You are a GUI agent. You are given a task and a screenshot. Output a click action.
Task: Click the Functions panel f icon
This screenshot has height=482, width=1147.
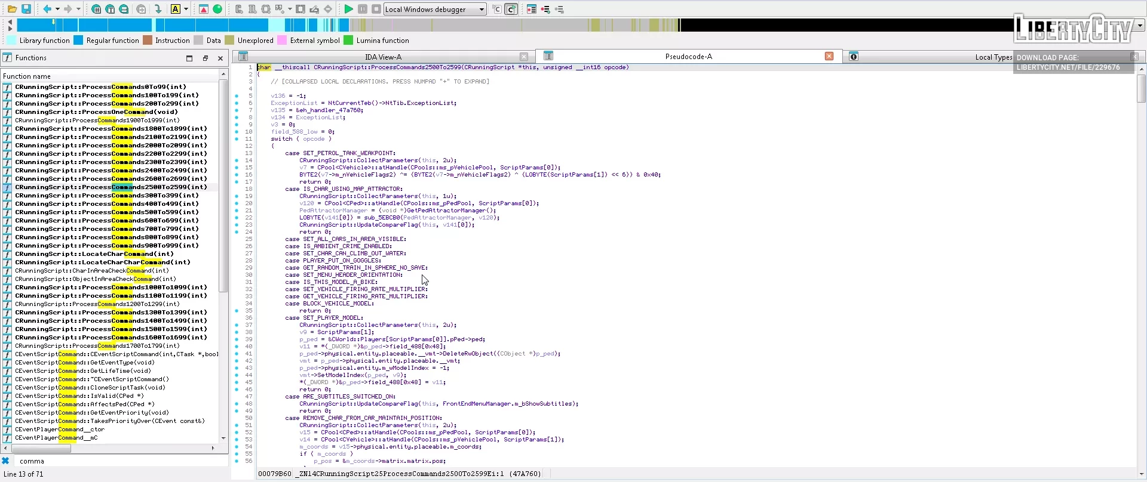click(8, 58)
